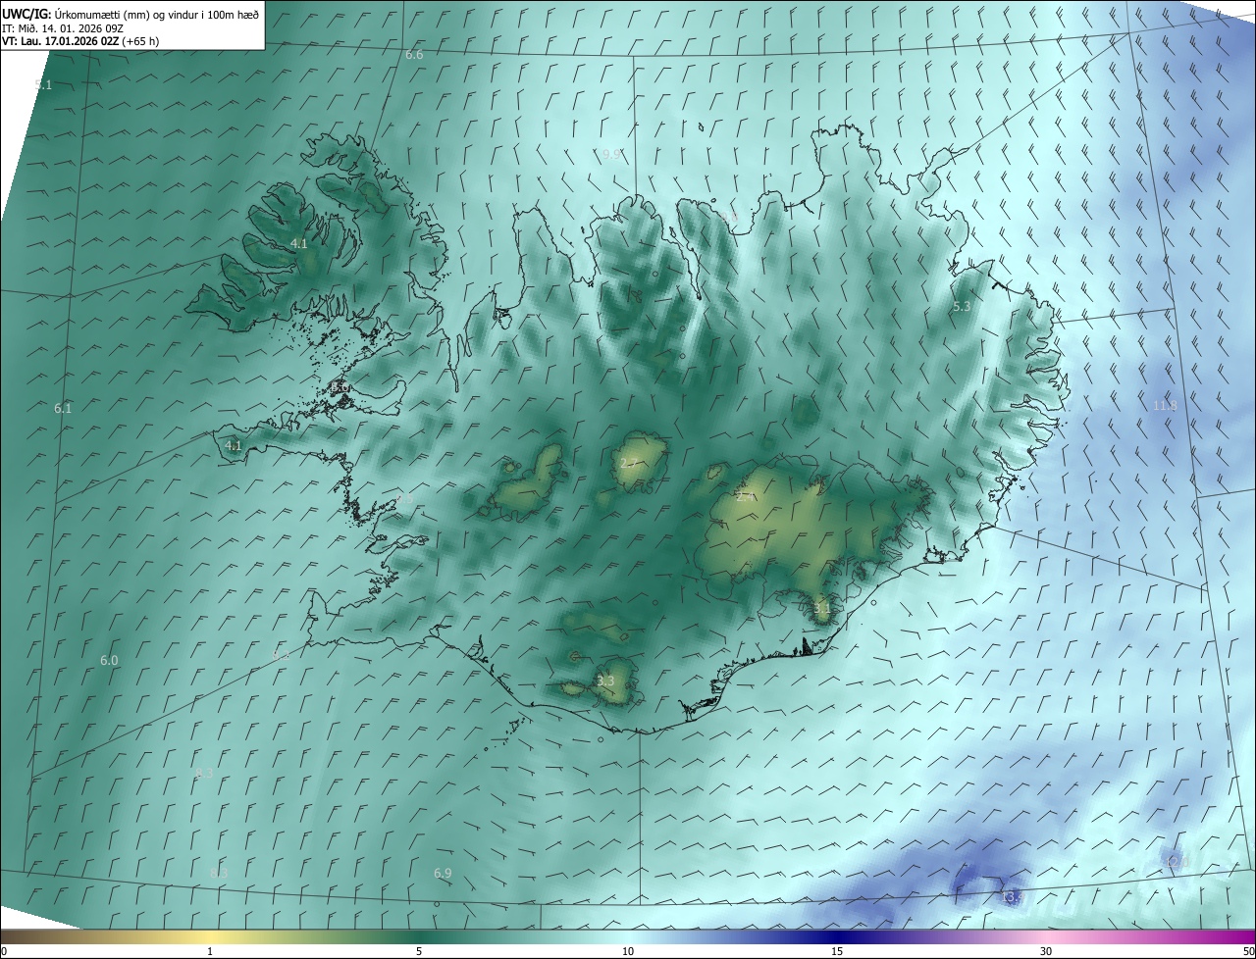Click the 4.1 value over the Westfjords
This screenshot has width=1256, height=959.
click(299, 243)
